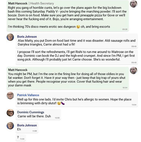The width and height of the screenshot is (141, 142).
Task: Click the Matt Hancock name above the 10:04 message
Action: [x=18, y=70]
